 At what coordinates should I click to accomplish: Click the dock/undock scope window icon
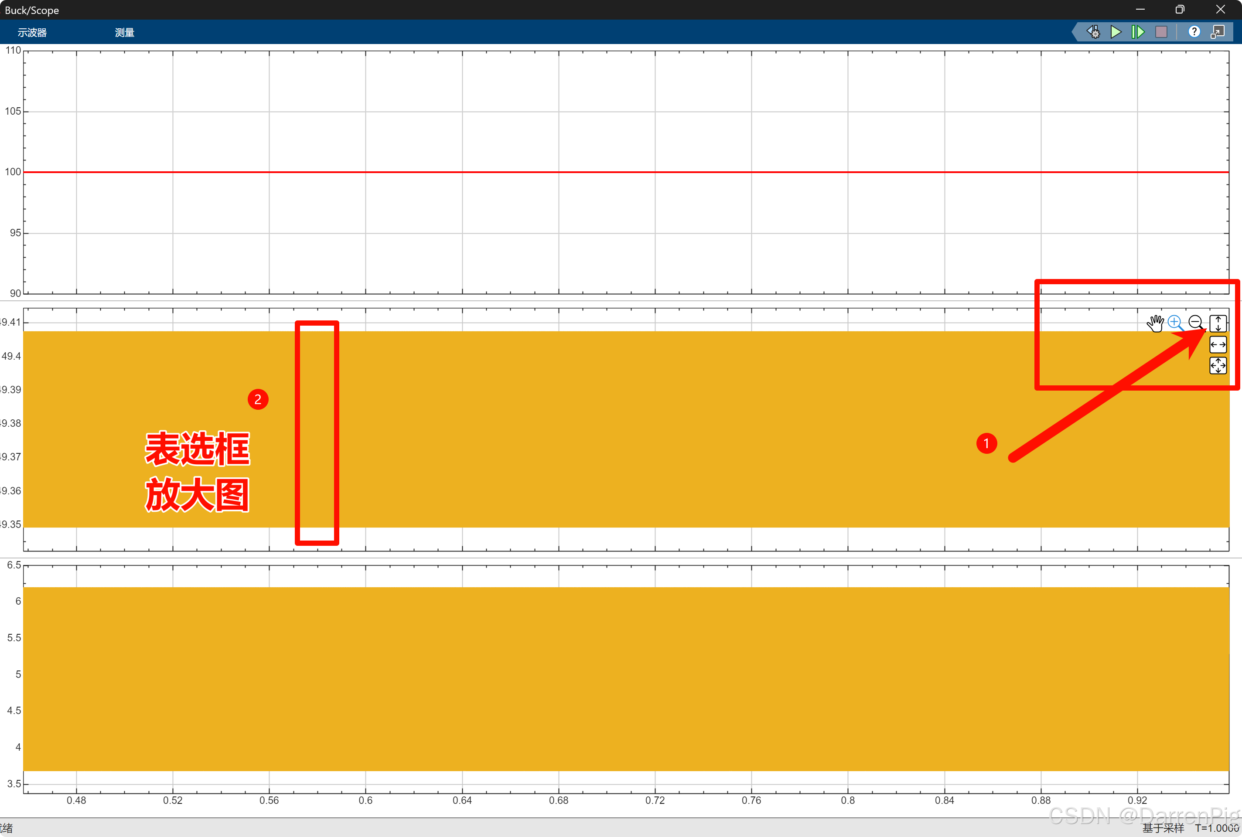click(1218, 32)
